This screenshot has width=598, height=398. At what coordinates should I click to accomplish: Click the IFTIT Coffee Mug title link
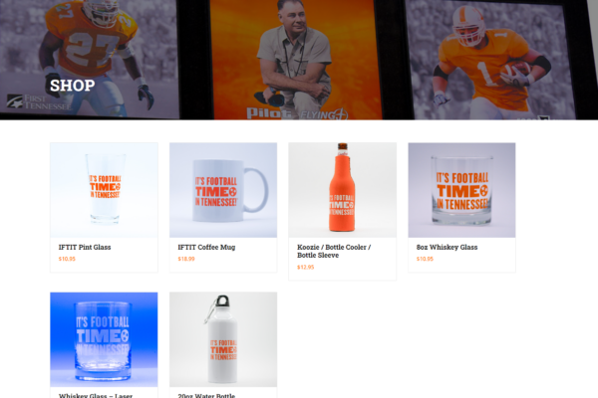click(x=206, y=247)
